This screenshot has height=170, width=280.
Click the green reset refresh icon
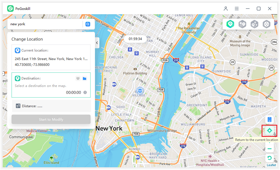[269, 158]
